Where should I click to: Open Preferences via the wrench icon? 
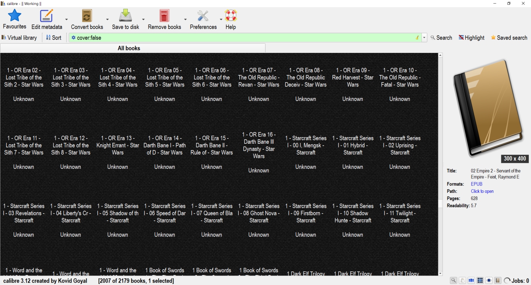203,16
